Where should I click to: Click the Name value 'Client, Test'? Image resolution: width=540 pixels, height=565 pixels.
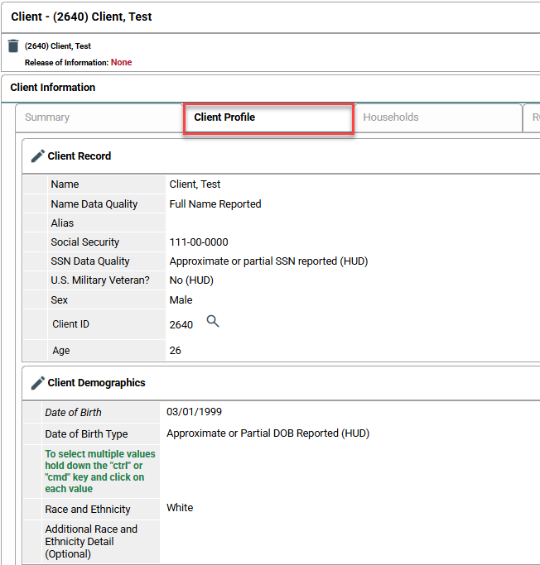195,184
